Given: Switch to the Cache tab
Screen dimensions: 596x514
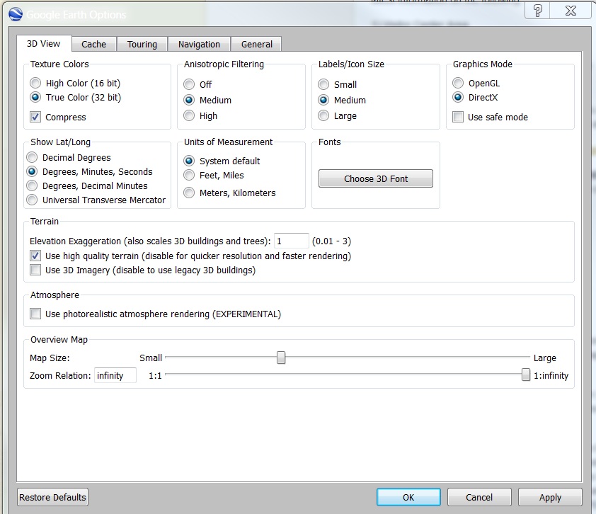Looking at the screenshot, I should [x=93, y=44].
